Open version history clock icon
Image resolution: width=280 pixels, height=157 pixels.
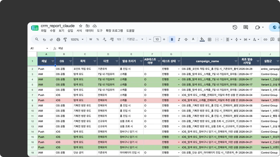(235, 27)
